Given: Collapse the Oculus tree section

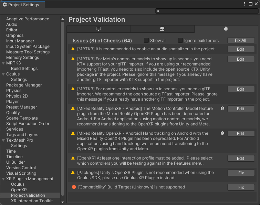Looking at the screenshot, I should tap(3, 74).
